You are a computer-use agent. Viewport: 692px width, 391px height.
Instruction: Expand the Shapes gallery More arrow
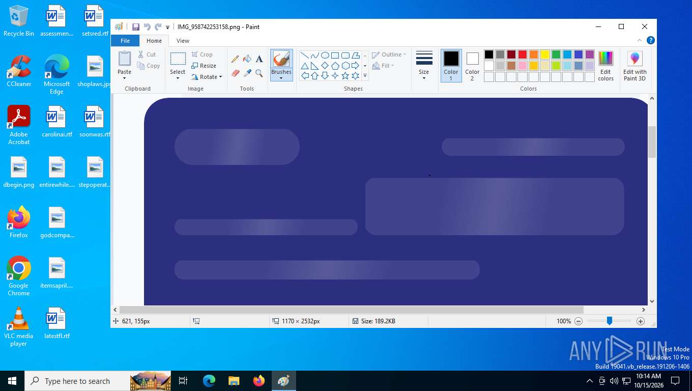pos(365,76)
